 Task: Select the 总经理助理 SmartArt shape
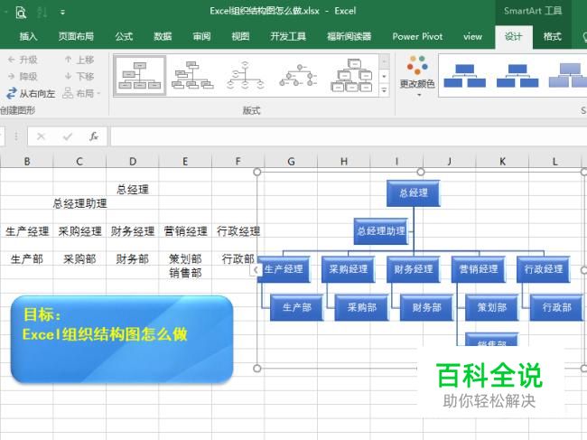coord(381,231)
